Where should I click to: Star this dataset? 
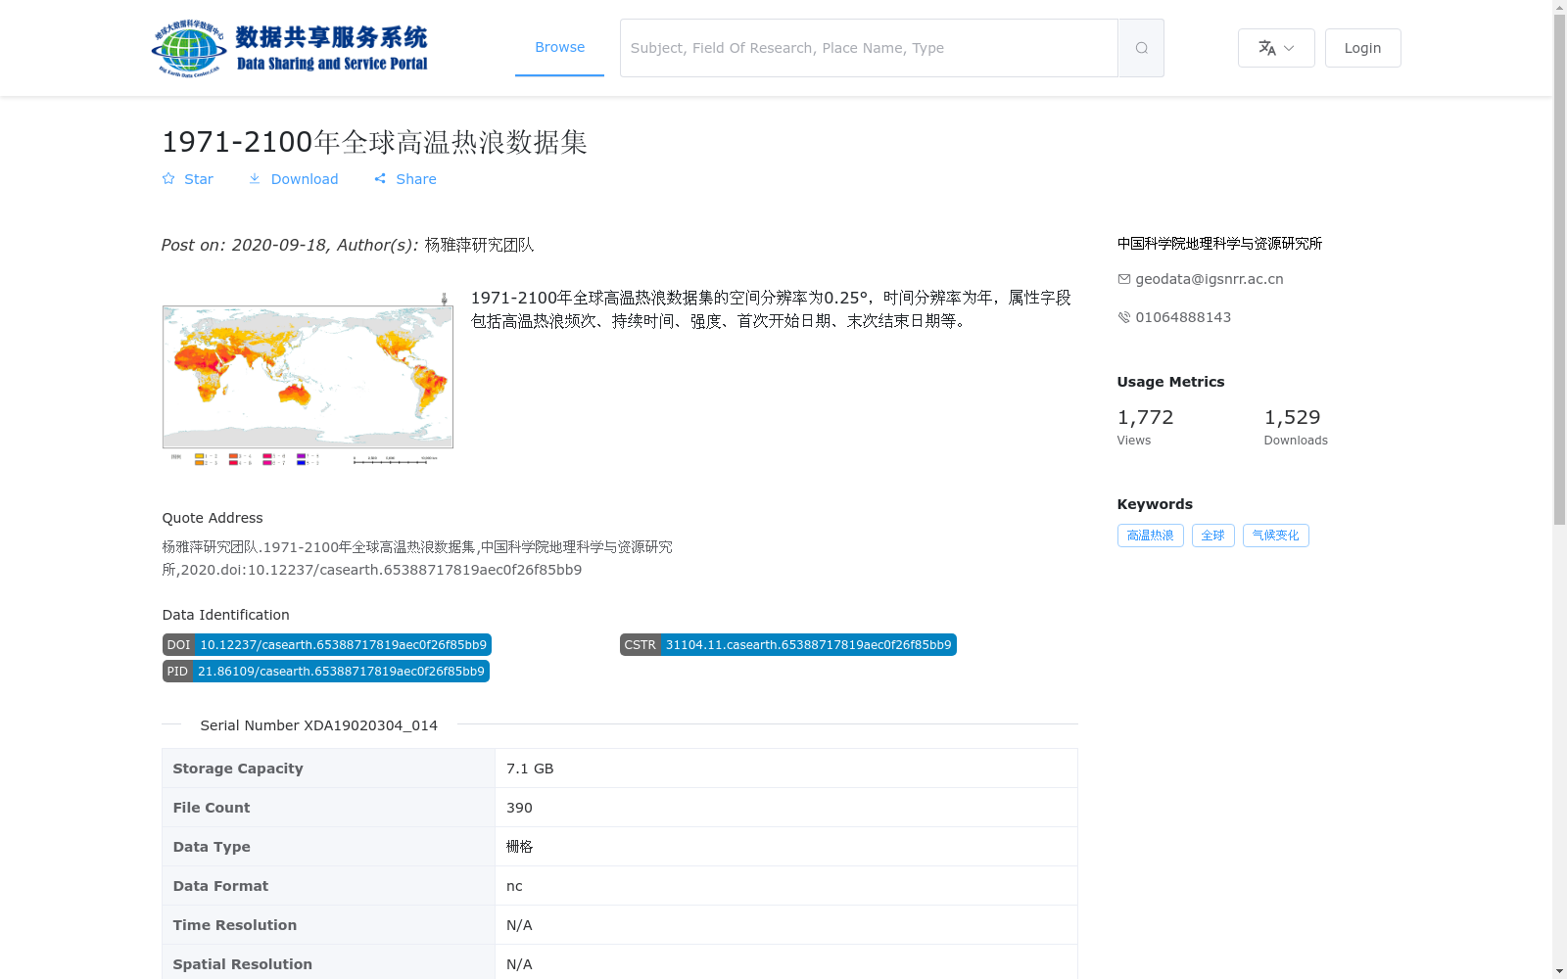tap(187, 179)
